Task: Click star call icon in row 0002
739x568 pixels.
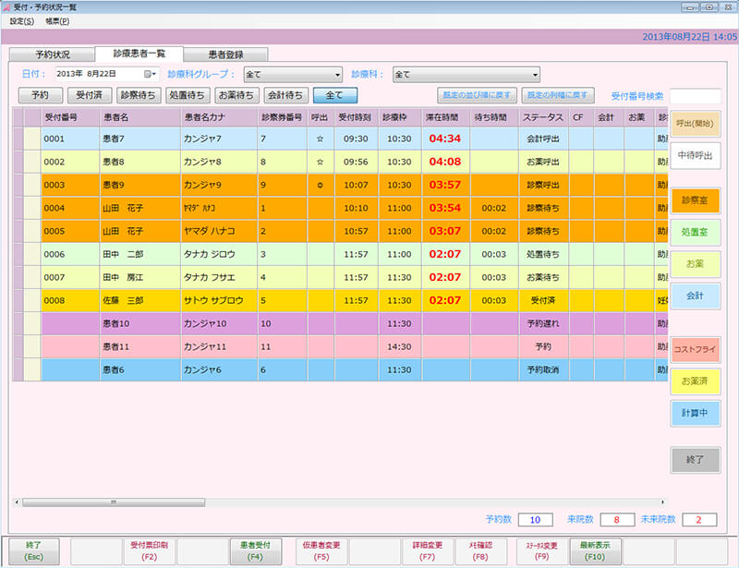Action: [320, 163]
